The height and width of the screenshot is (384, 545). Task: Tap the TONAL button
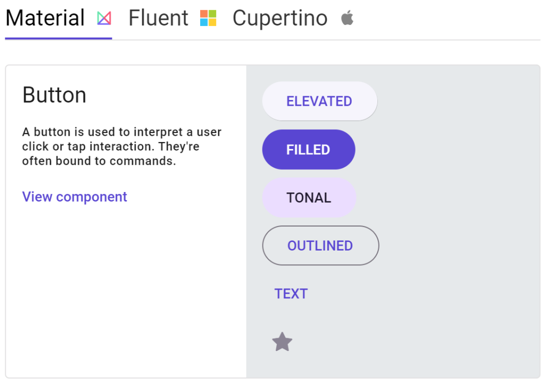(x=309, y=198)
